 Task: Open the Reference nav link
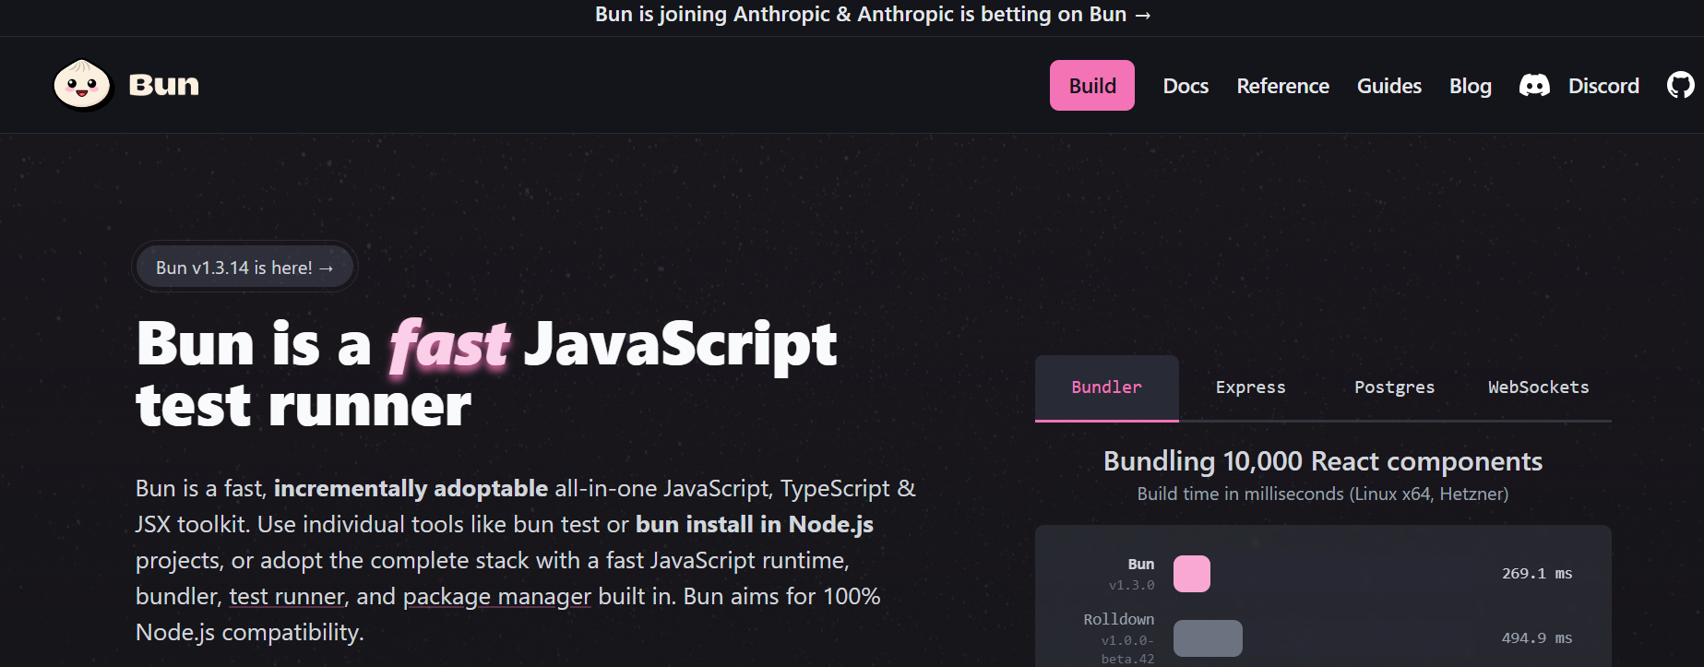click(1282, 86)
